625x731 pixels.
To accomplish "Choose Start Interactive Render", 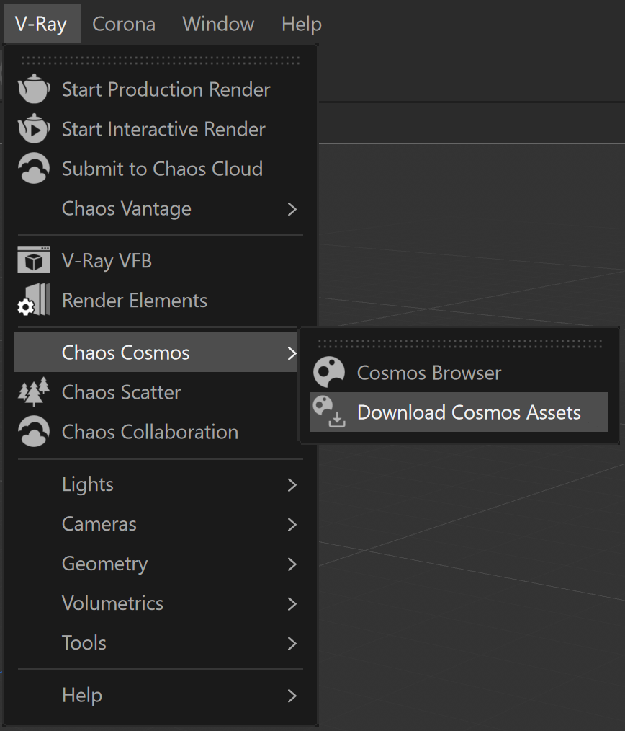I will pos(159,128).
